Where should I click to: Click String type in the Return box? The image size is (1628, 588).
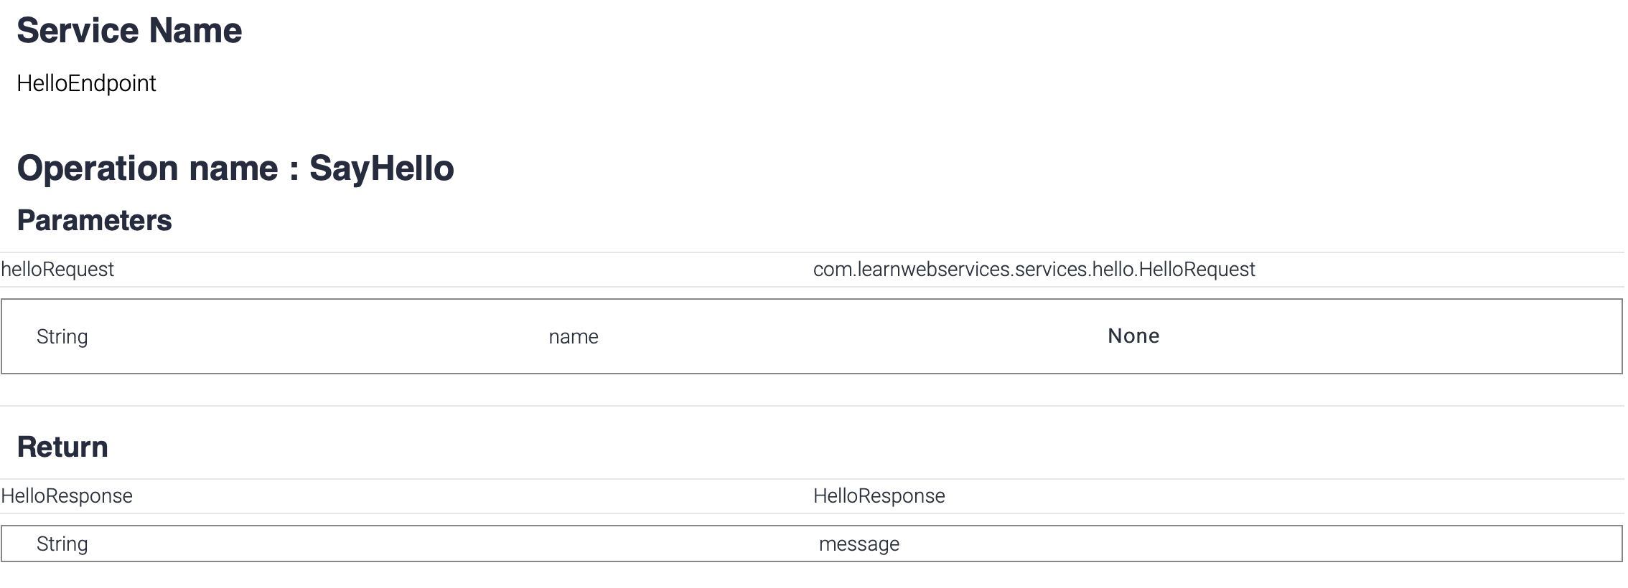(62, 544)
